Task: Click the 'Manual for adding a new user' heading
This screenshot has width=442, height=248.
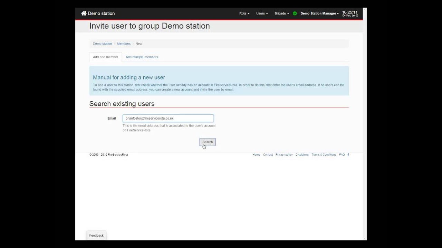Action: (129, 77)
